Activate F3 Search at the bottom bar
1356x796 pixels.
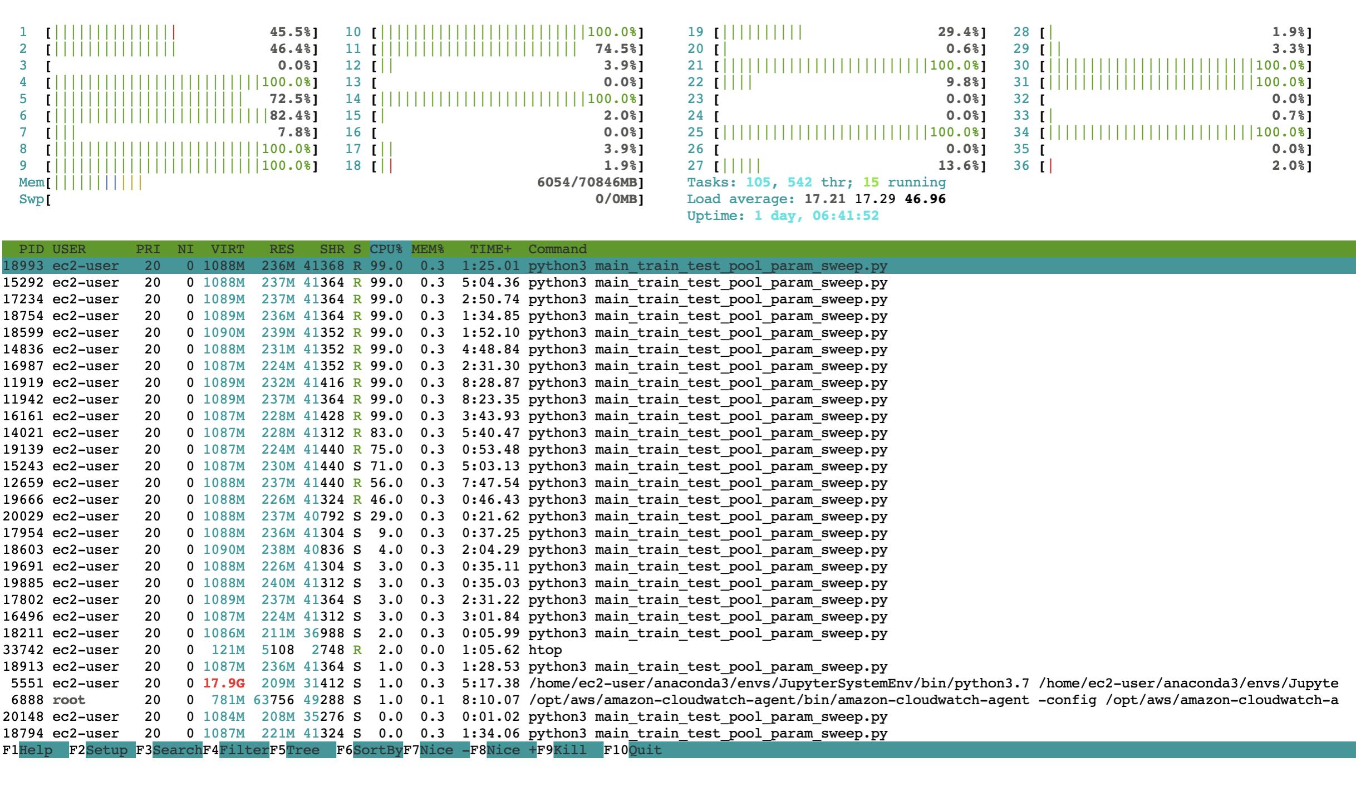(x=169, y=750)
